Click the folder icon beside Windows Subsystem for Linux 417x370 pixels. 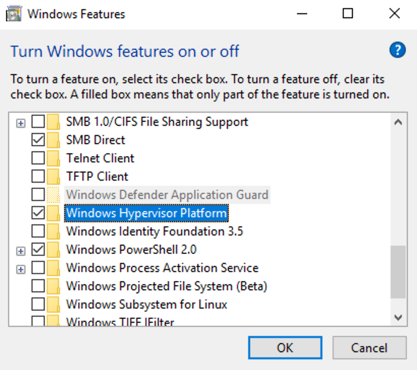coord(53,304)
